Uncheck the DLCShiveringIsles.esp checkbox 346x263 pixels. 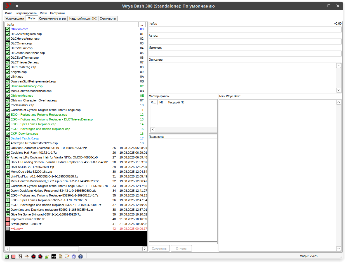(8, 34)
